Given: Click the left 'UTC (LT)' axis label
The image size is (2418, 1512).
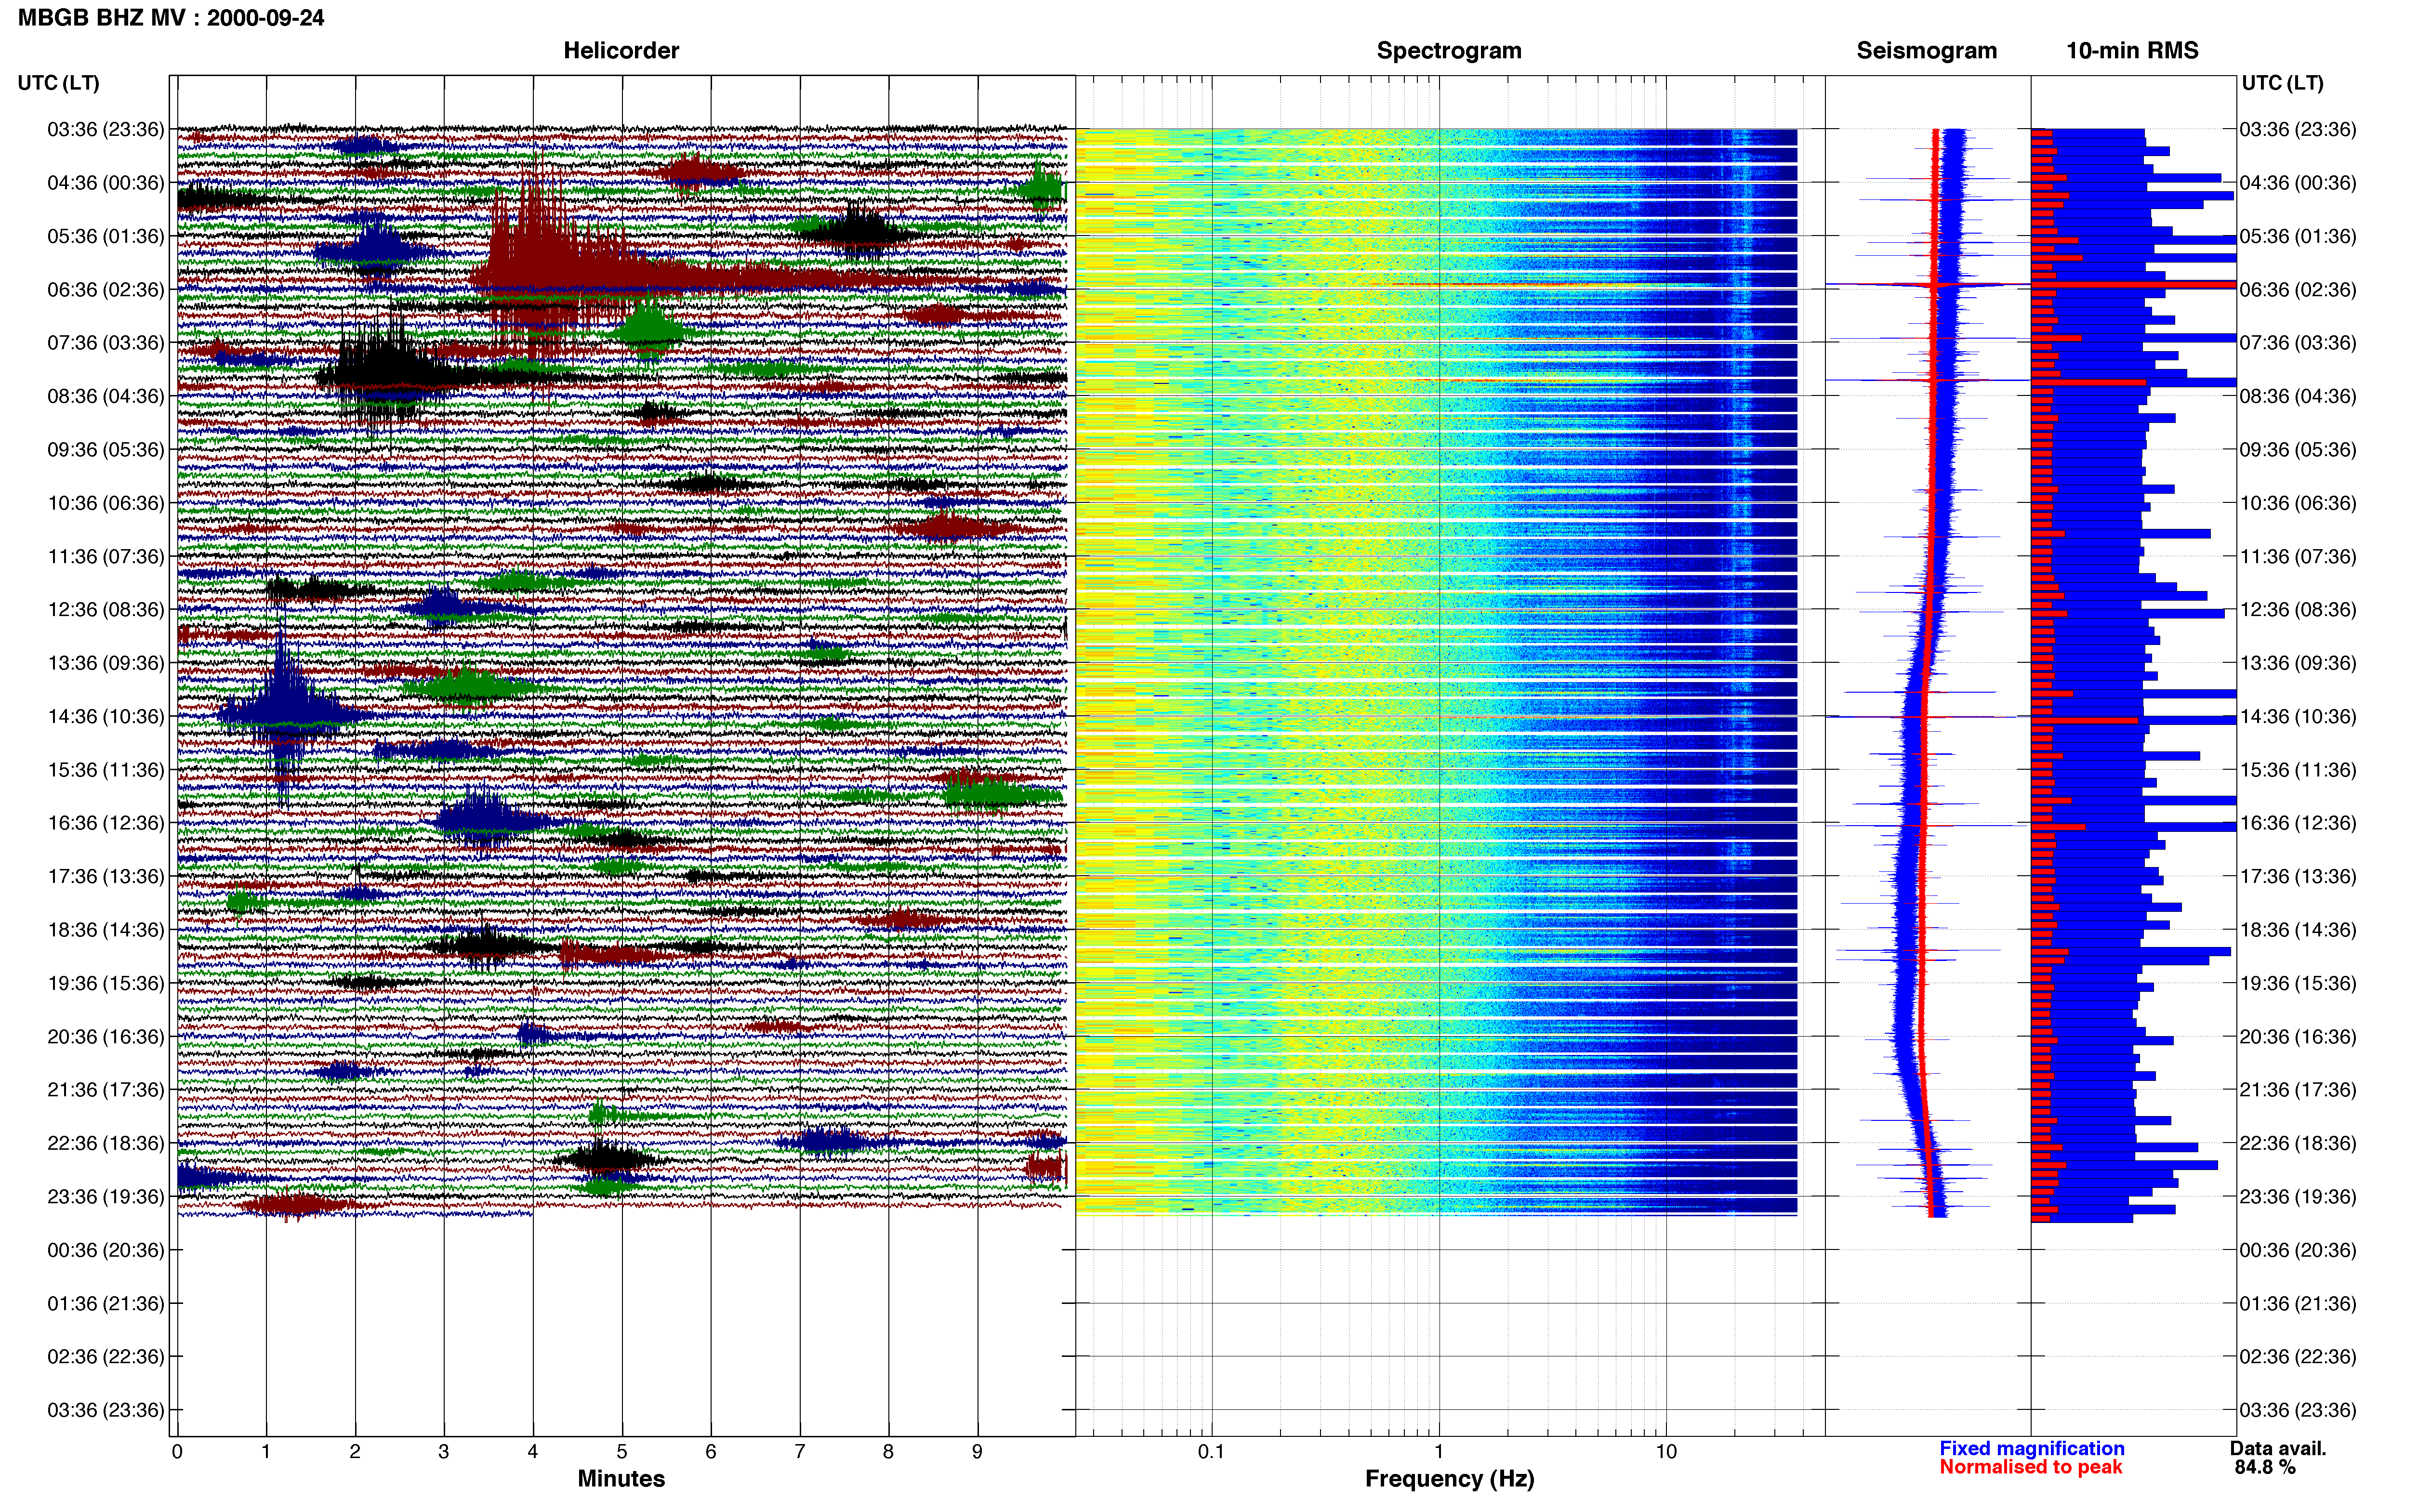Looking at the screenshot, I should coord(59,83).
